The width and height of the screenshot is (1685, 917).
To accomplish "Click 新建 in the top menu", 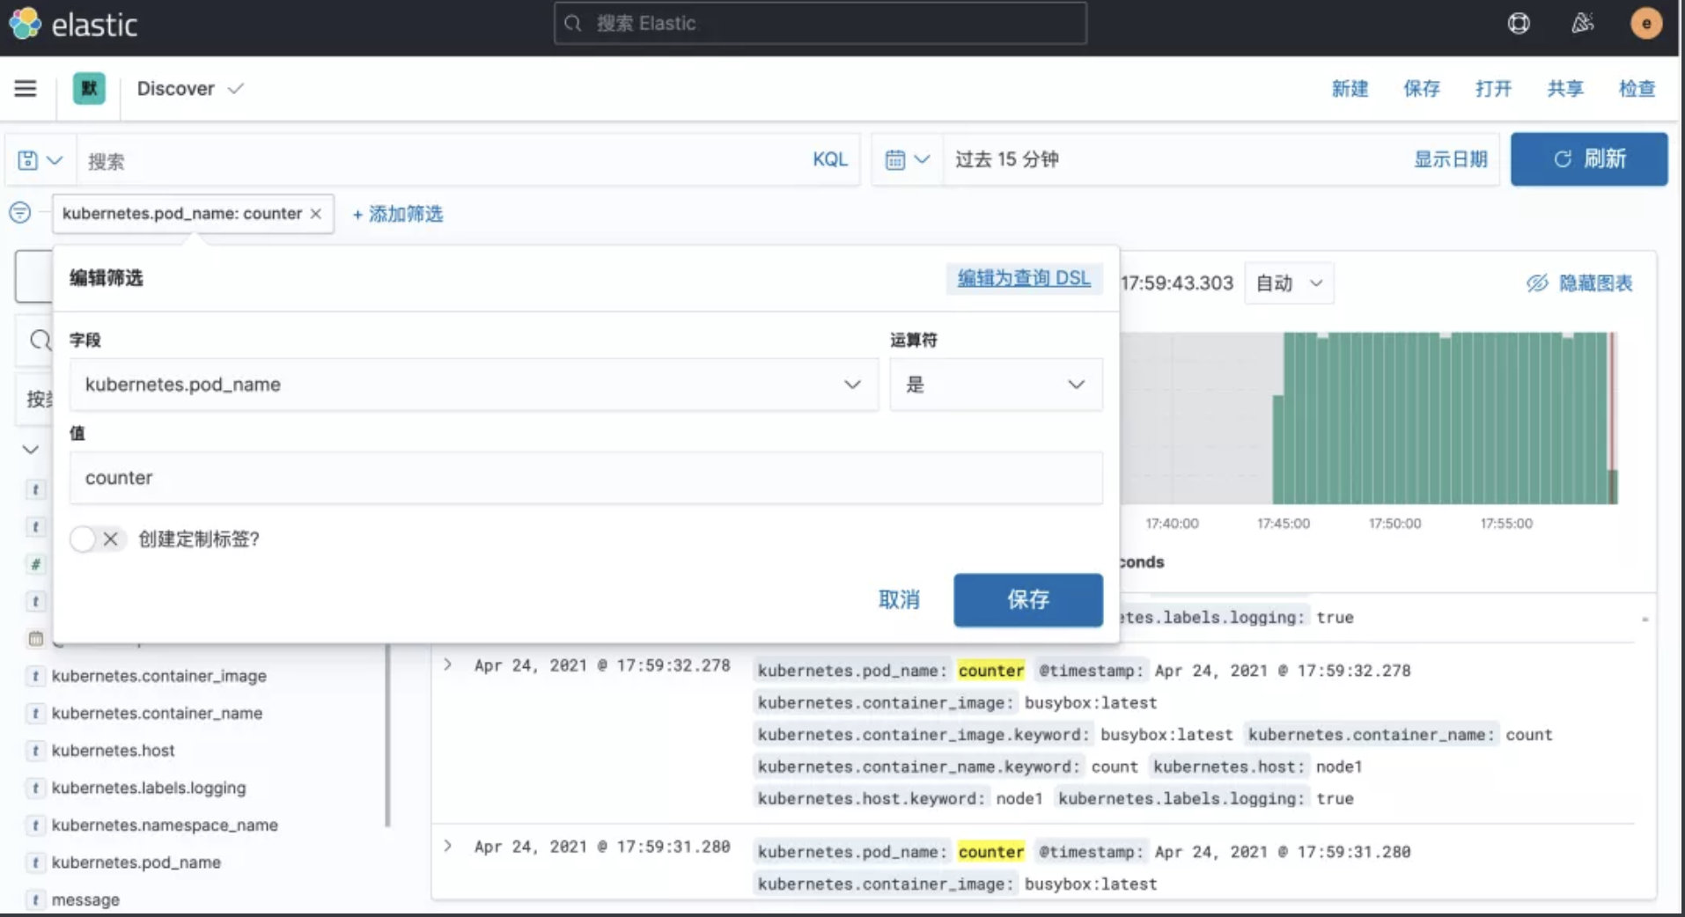I will click(1350, 88).
